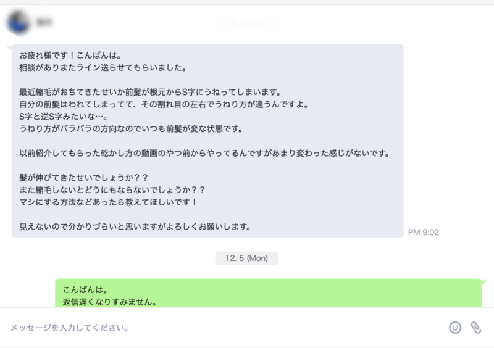Click the contact's profile avatar
The image size is (494, 348).
(x=19, y=23)
